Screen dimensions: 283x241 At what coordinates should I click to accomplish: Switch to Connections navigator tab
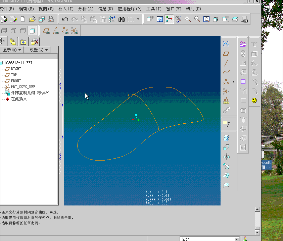pyautogui.click(x=34, y=42)
